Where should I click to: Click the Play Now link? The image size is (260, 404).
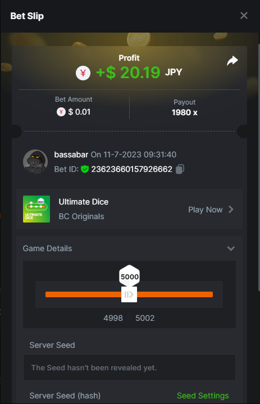click(205, 210)
